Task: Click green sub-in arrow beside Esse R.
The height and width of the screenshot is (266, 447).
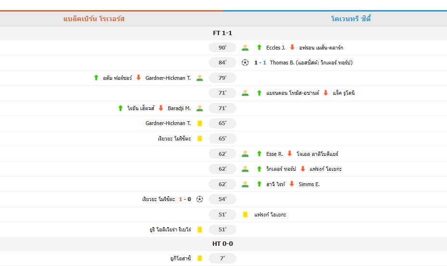Action: (x=259, y=154)
